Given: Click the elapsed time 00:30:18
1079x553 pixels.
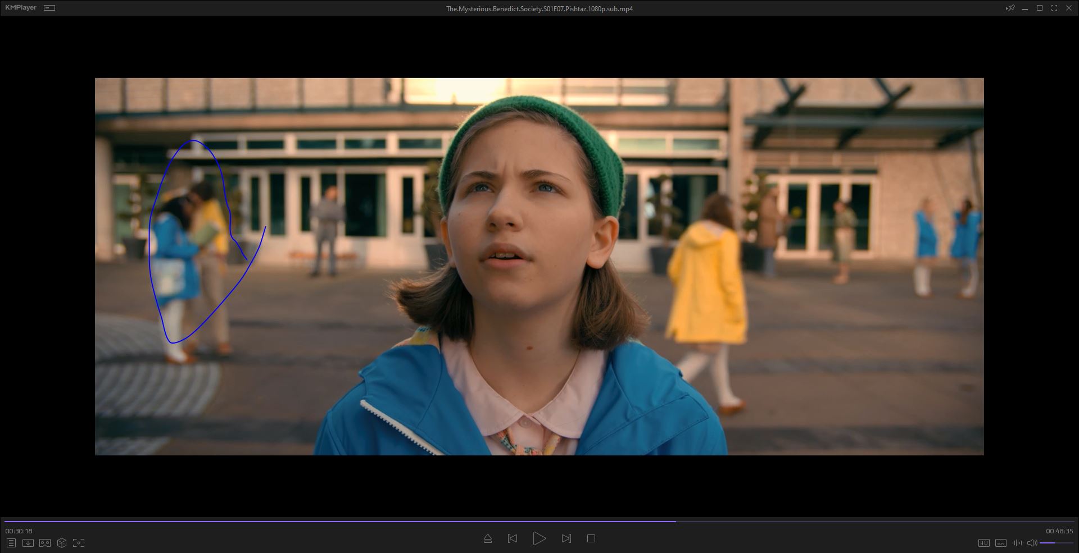Looking at the screenshot, I should [19, 531].
